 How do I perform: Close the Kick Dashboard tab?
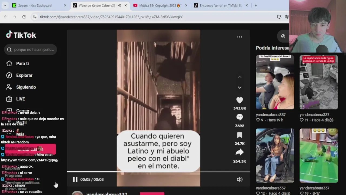click(65, 5)
